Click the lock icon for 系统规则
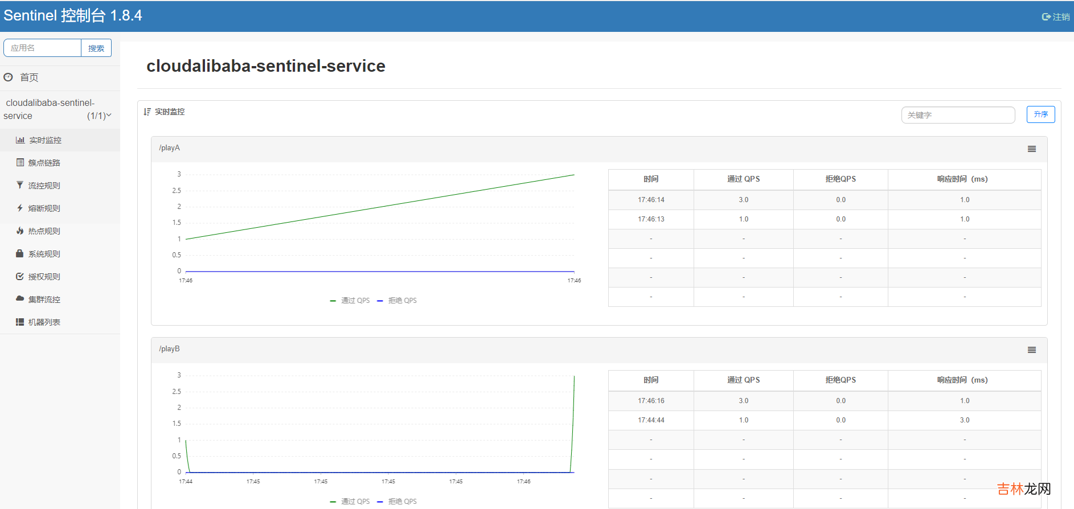The image size is (1074, 509). pos(20,254)
